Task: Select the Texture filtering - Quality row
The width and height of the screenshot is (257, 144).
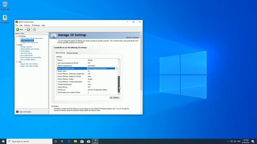Action: click(87, 79)
